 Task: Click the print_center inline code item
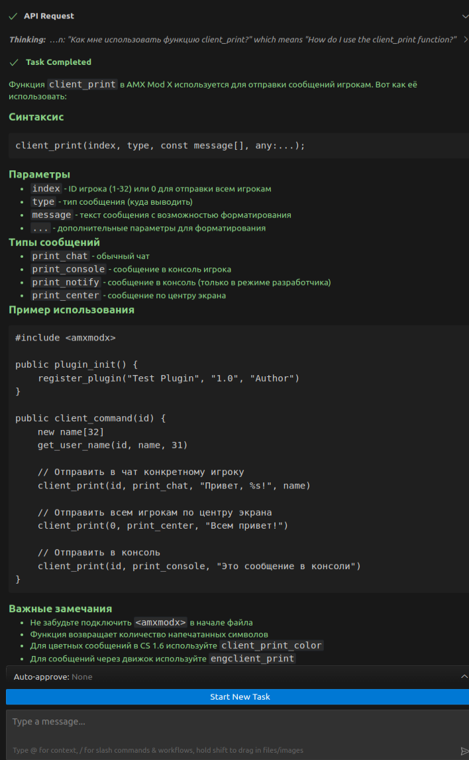(66, 296)
